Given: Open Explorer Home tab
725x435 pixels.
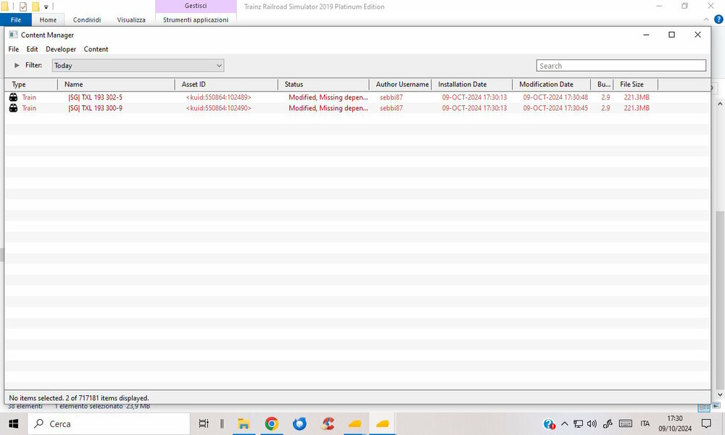Looking at the screenshot, I should point(48,20).
